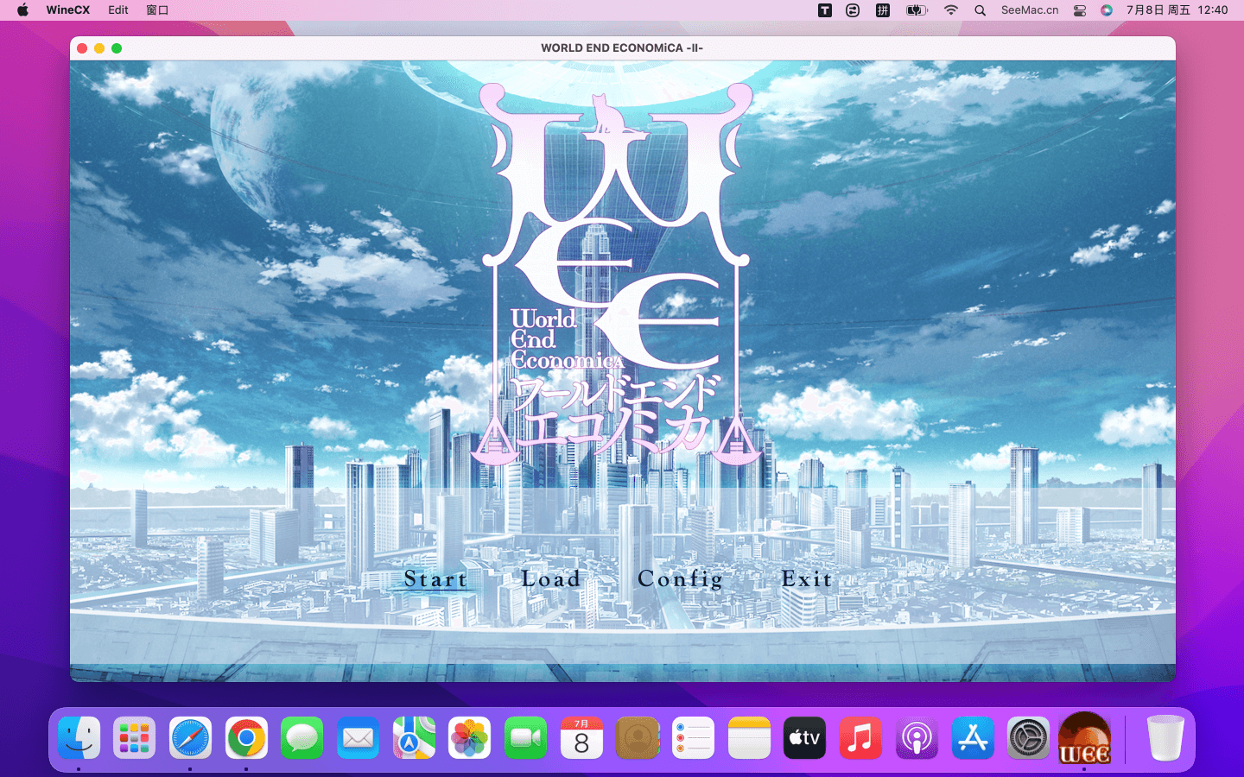Activate Siri from the menu bar
1244x777 pixels.
click(x=1107, y=10)
